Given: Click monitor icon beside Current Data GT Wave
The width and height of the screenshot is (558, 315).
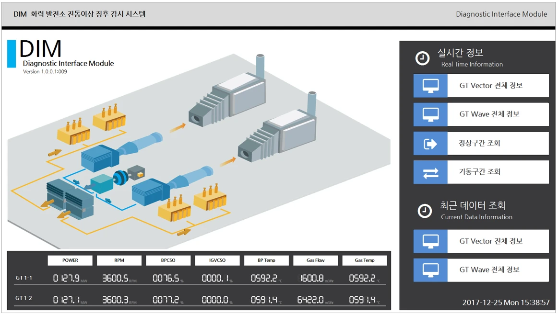Looking at the screenshot, I should (430, 270).
